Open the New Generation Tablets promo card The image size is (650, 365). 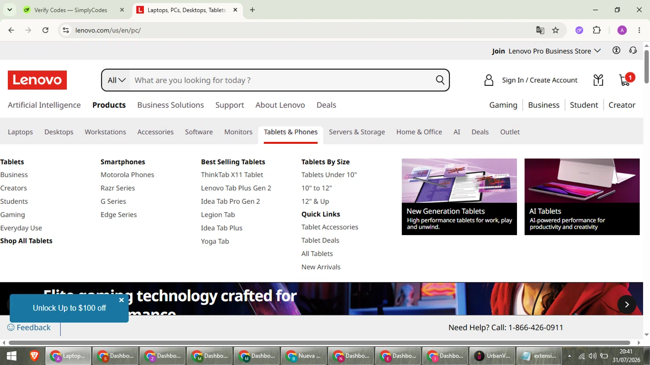459,197
